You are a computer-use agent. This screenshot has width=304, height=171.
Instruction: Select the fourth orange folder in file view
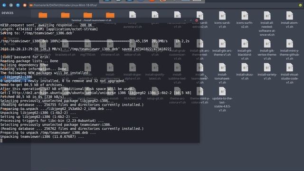(110, 15)
